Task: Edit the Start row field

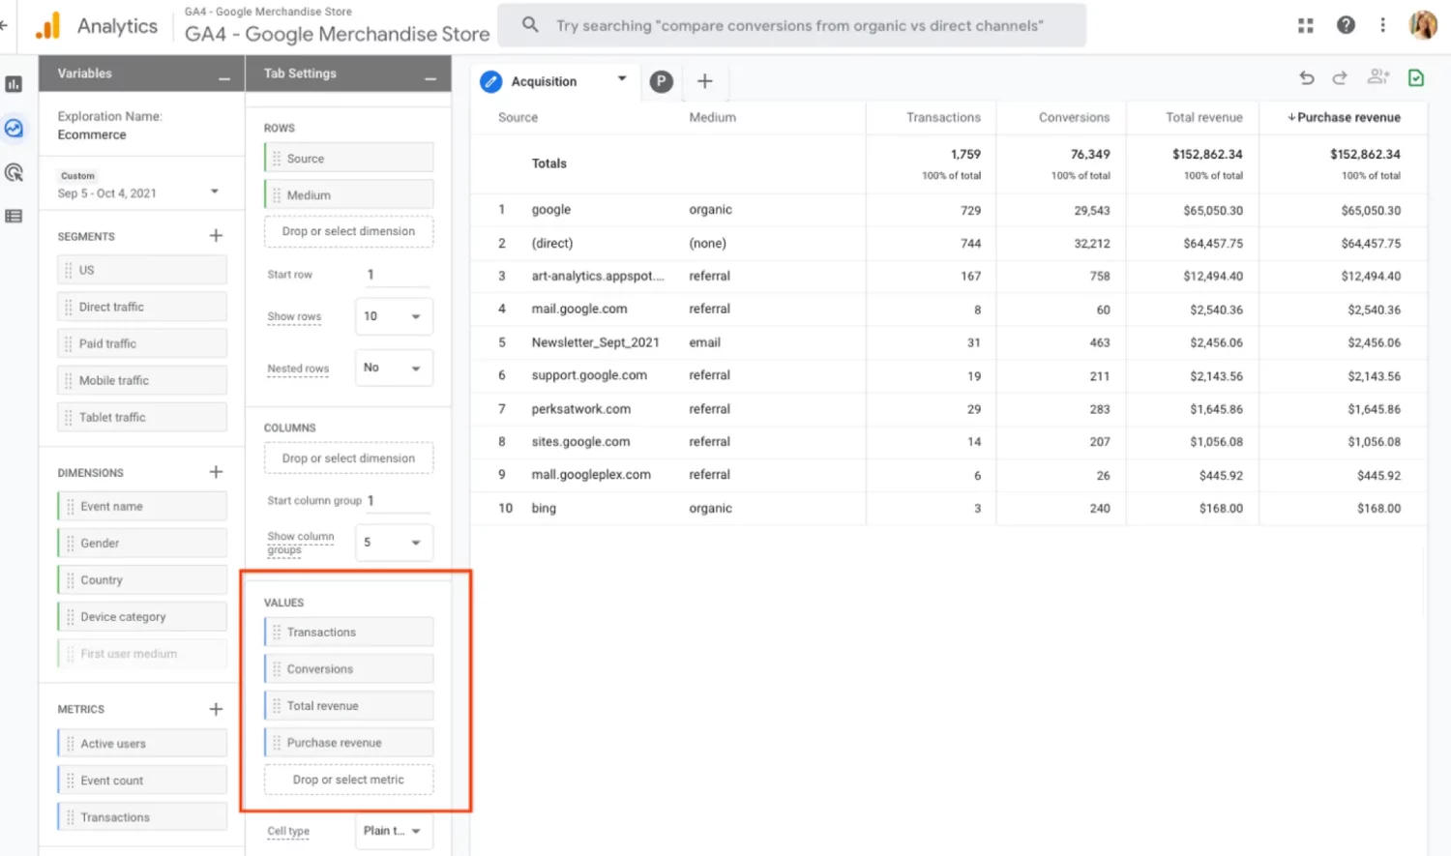Action: (x=397, y=275)
